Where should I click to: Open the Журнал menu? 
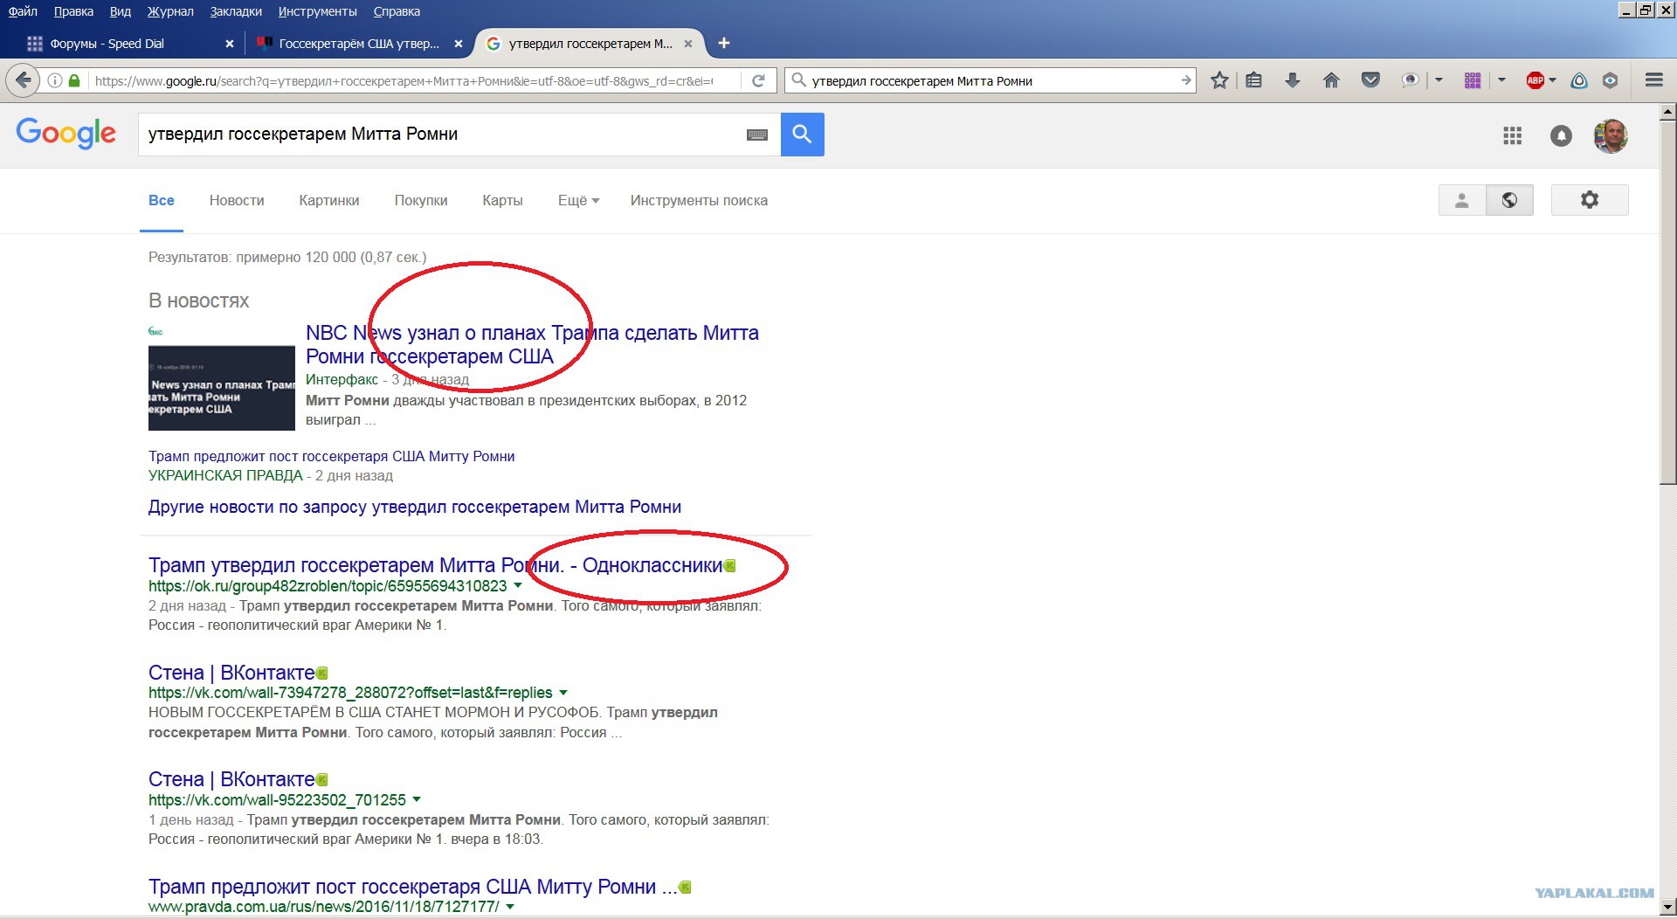pos(170,11)
